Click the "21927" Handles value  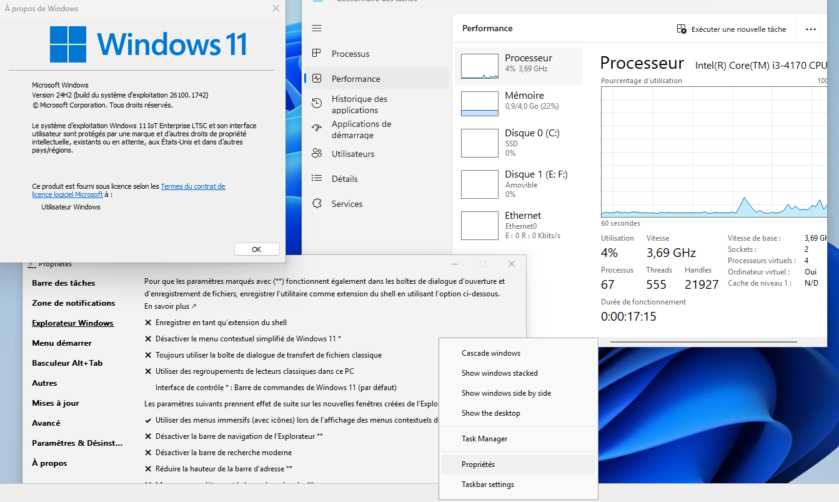point(702,284)
